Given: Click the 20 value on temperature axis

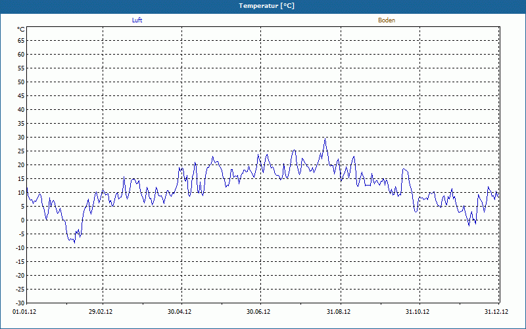Looking at the screenshot, I should coord(21,165).
